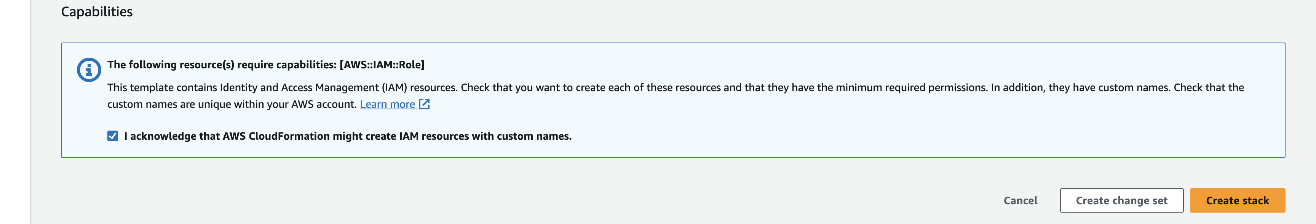1316x224 pixels.
Task: Click the Create change set button
Action: click(x=1121, y=200)
